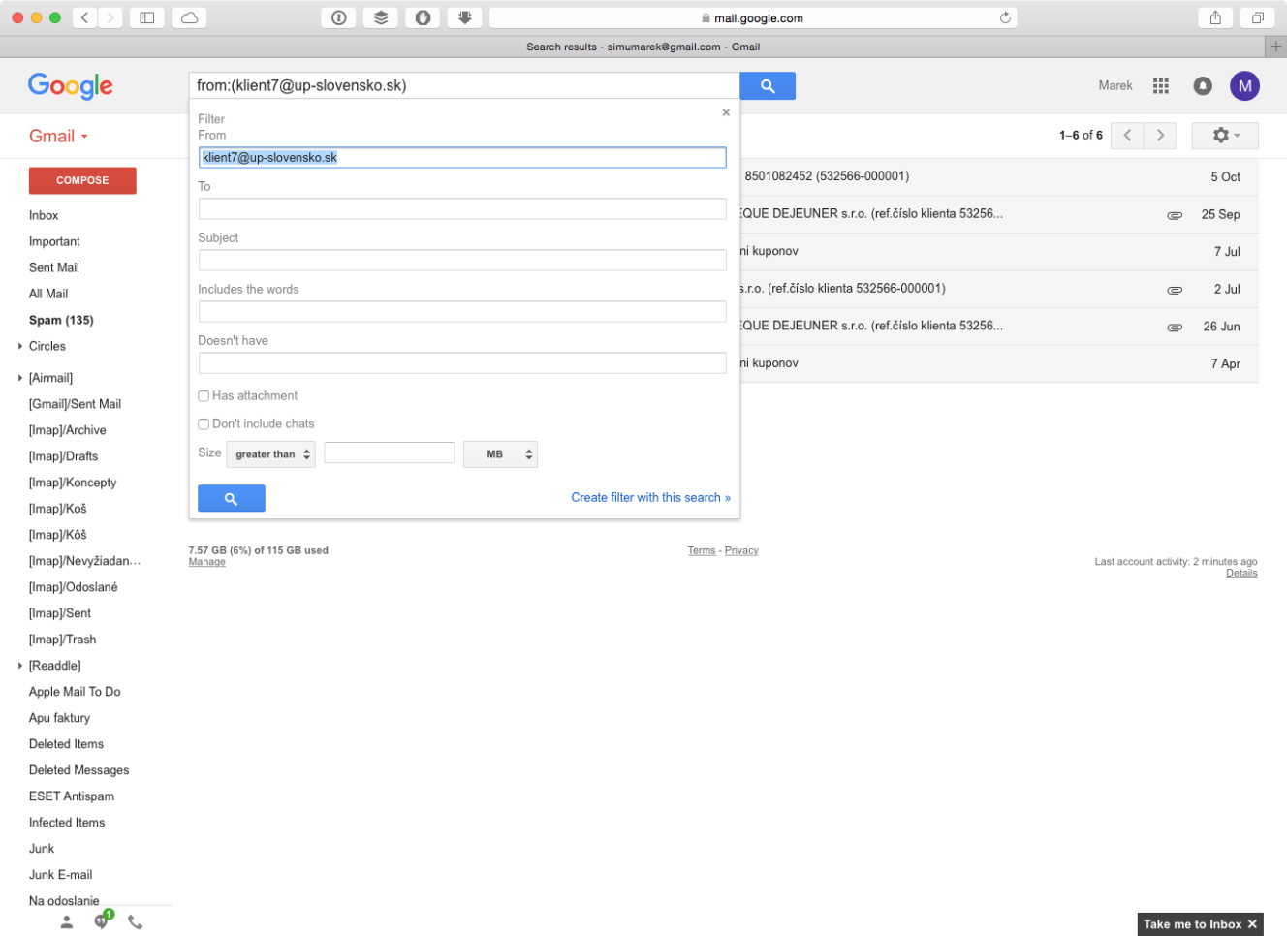Click the Includes the words field
The width and height of the screenshot is (1287, 936).
462,312
